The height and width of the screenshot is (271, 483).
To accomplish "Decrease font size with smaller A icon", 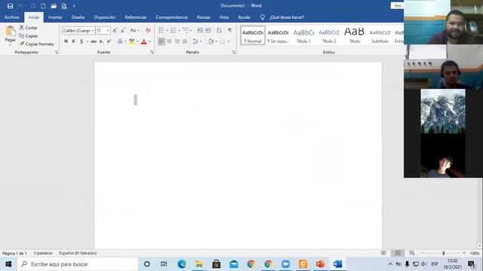I will (x=122, y=30).
